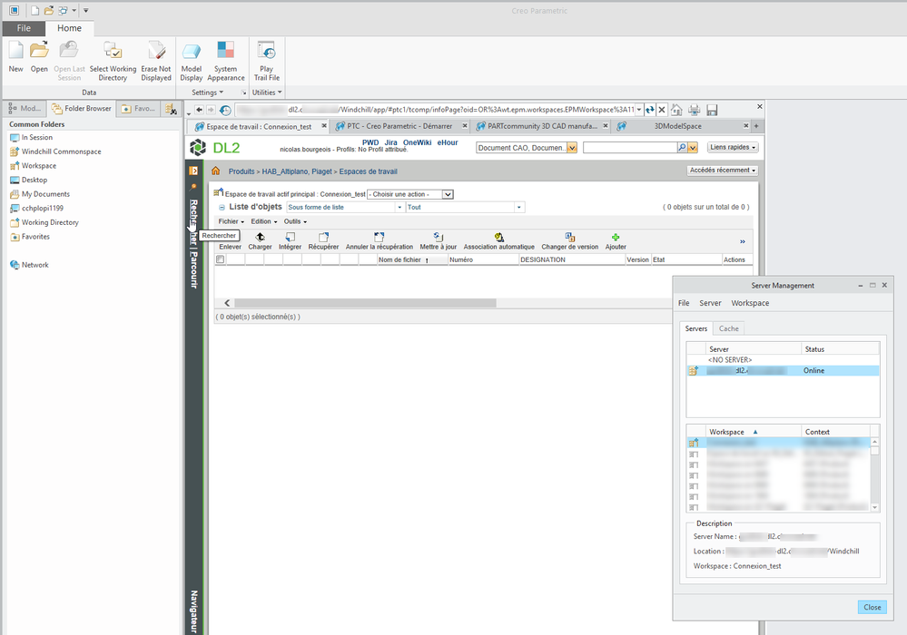Select Working Directory in Common Folders

click(50, 222)
